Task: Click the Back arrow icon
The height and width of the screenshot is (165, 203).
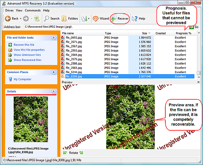Action: (8, 18)
